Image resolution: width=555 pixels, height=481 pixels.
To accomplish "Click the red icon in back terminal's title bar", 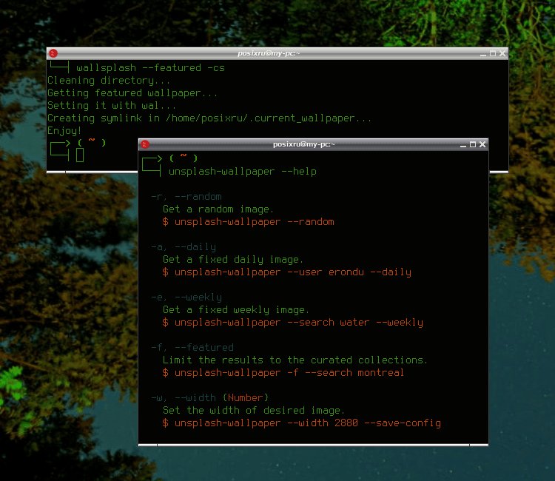I will pos(53,53).
